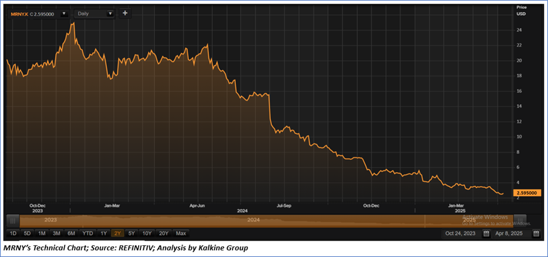
Task: Select the 1M time range
Action: [x=42, y=233]
